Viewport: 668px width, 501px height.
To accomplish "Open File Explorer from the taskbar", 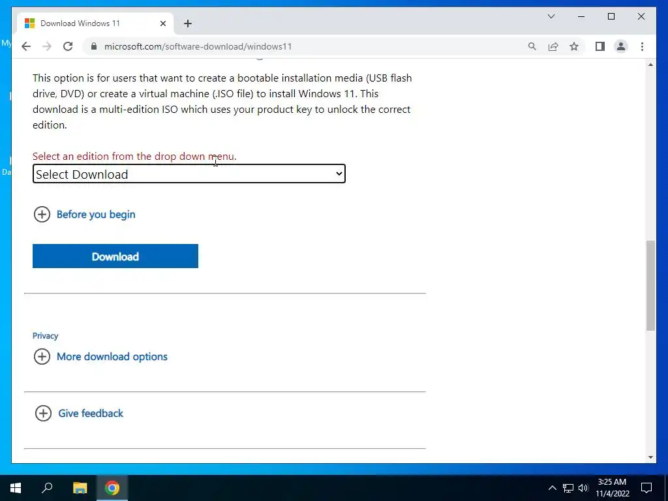I will (x=80, y=488).
